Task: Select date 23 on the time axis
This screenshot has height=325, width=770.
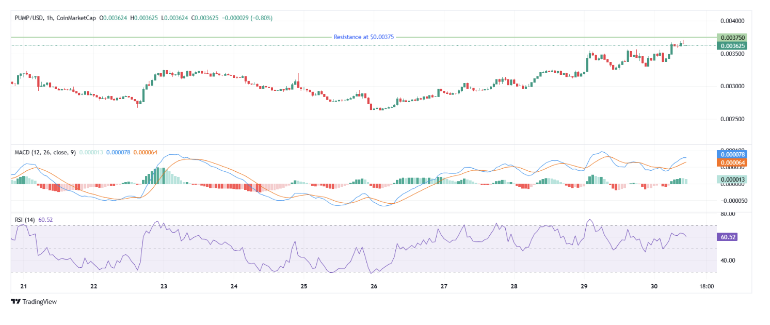Action: click(x=164, y=286)
